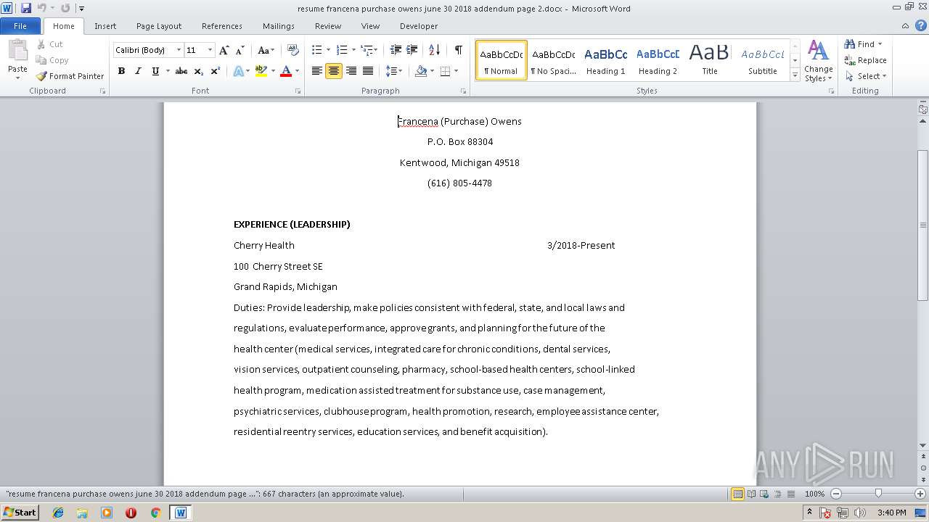Click the Find binoculars icon
This screenshot has height=522, width=929.
pyautogui.click(x=850, y=44)
